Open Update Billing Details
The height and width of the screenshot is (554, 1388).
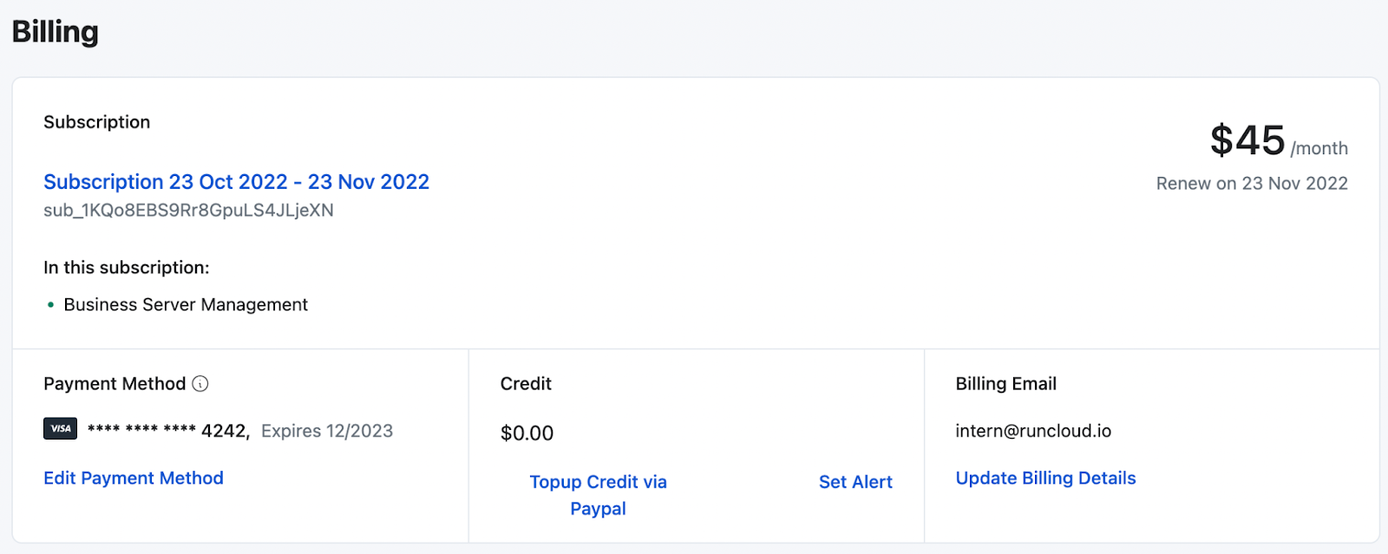tap(1045, 479)
